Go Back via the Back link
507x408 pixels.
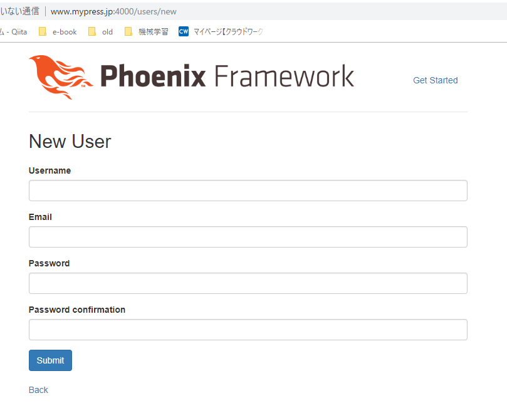[x=38, y=390]
